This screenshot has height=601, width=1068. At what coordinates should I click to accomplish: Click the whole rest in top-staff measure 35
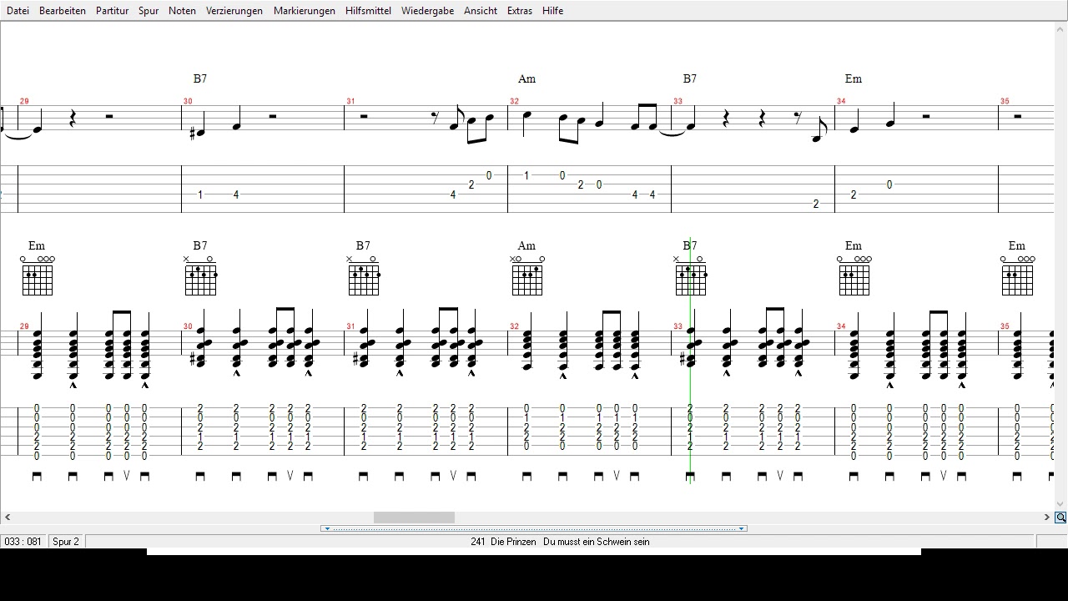pos(1018,117)
